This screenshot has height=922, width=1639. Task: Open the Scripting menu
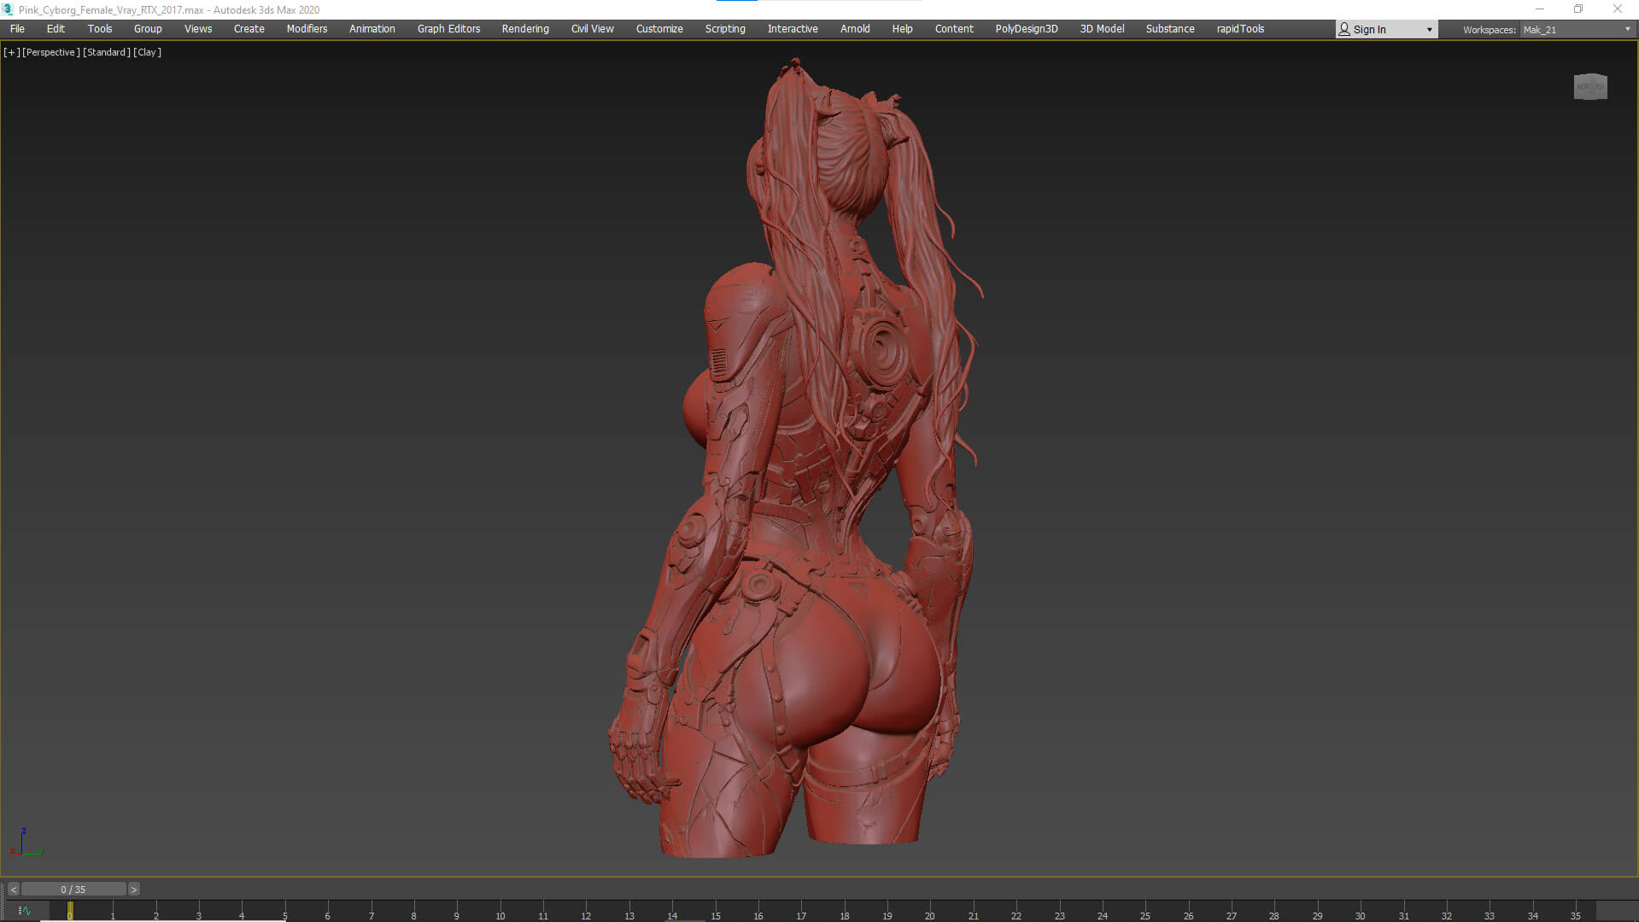click(x=725, y=29)
